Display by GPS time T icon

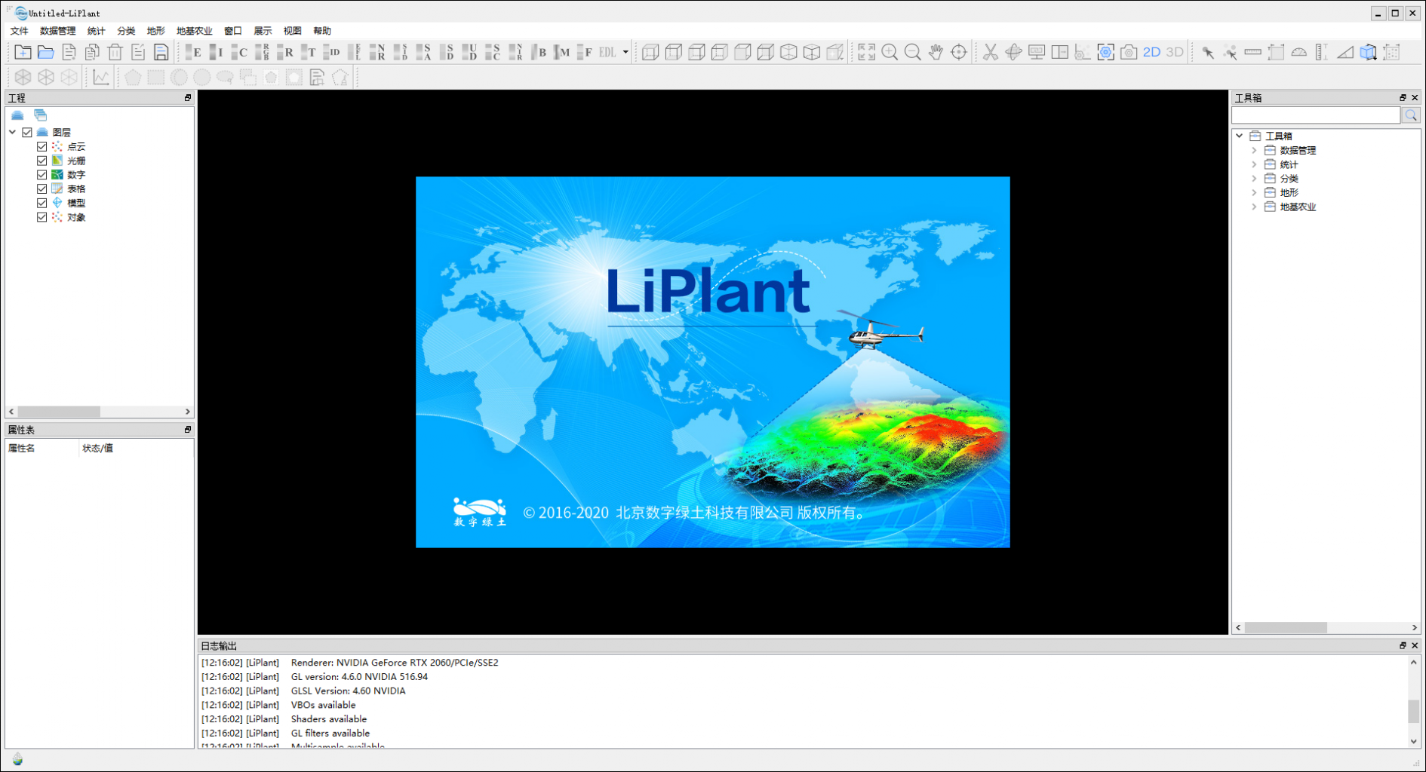(x=308, y=52)
